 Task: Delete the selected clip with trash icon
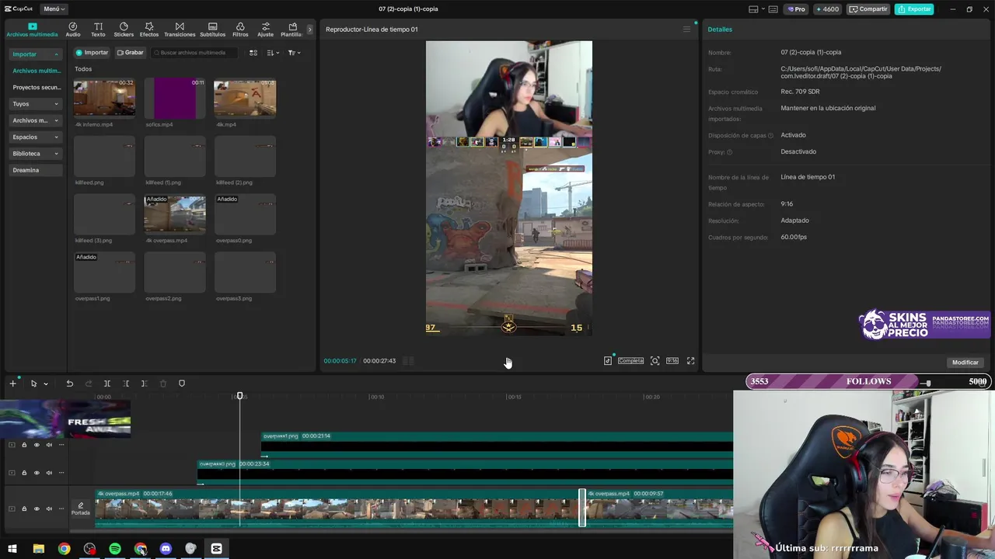click(x=162, y=384)
